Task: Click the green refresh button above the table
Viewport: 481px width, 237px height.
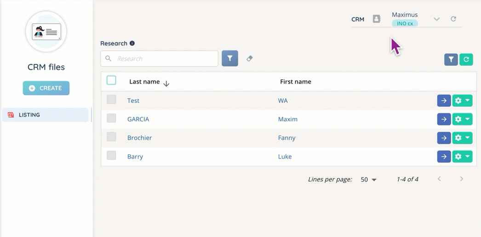Action: click(x=466, y=59)
